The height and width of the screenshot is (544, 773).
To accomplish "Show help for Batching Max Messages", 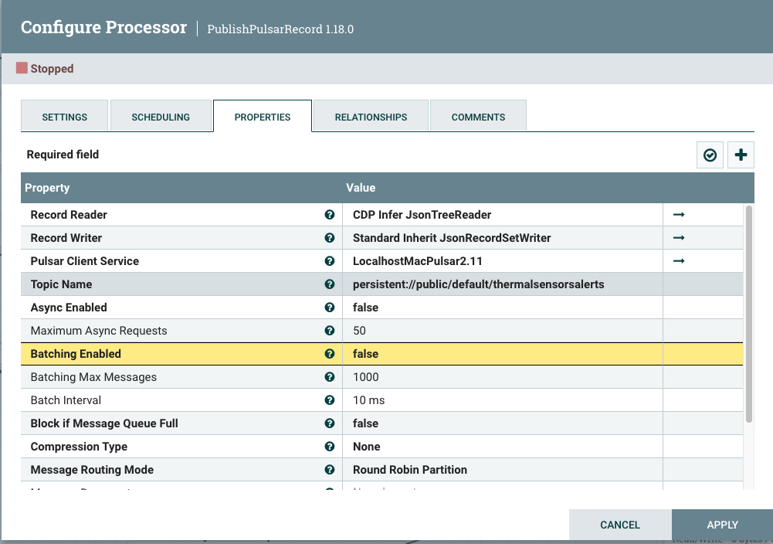I will pos(329,377).
